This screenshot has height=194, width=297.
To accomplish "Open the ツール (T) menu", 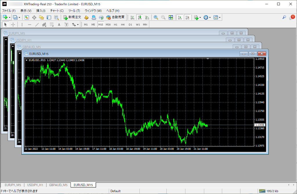I will (x=74, y=11).
